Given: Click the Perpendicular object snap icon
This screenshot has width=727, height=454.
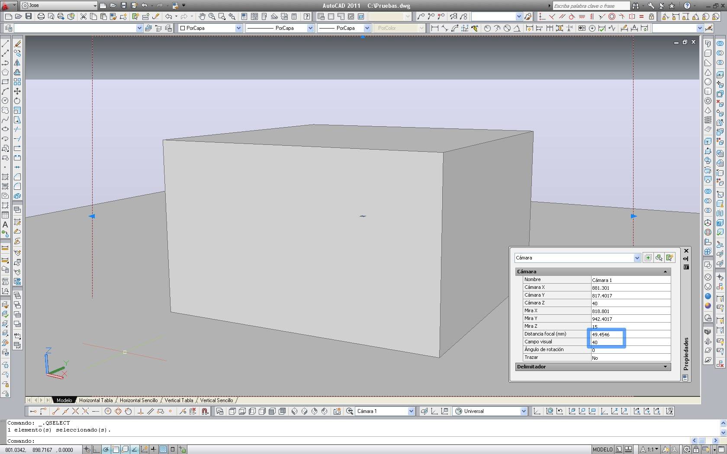Looking at the screenshot, I should 140,411.
